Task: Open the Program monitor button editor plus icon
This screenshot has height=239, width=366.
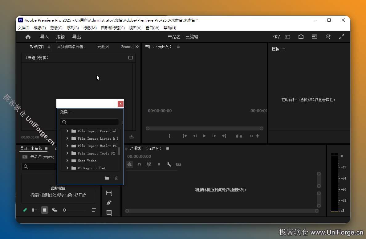Action: pos(258,136)
